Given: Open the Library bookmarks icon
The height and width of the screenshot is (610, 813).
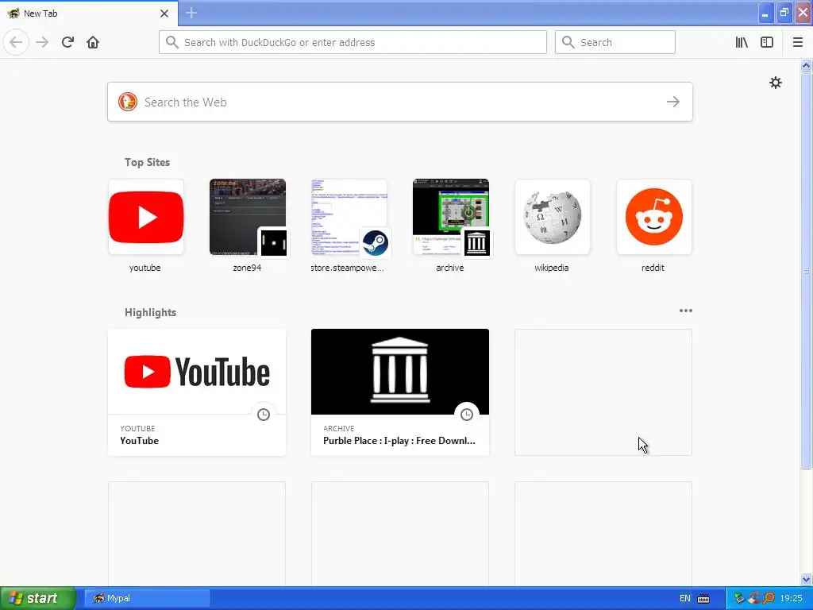Looking at the screenshot, I should pos(742,42).
